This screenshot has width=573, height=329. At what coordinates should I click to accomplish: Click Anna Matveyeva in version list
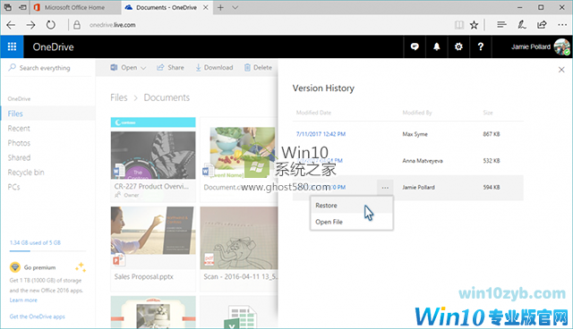click(x=423, y=161)
